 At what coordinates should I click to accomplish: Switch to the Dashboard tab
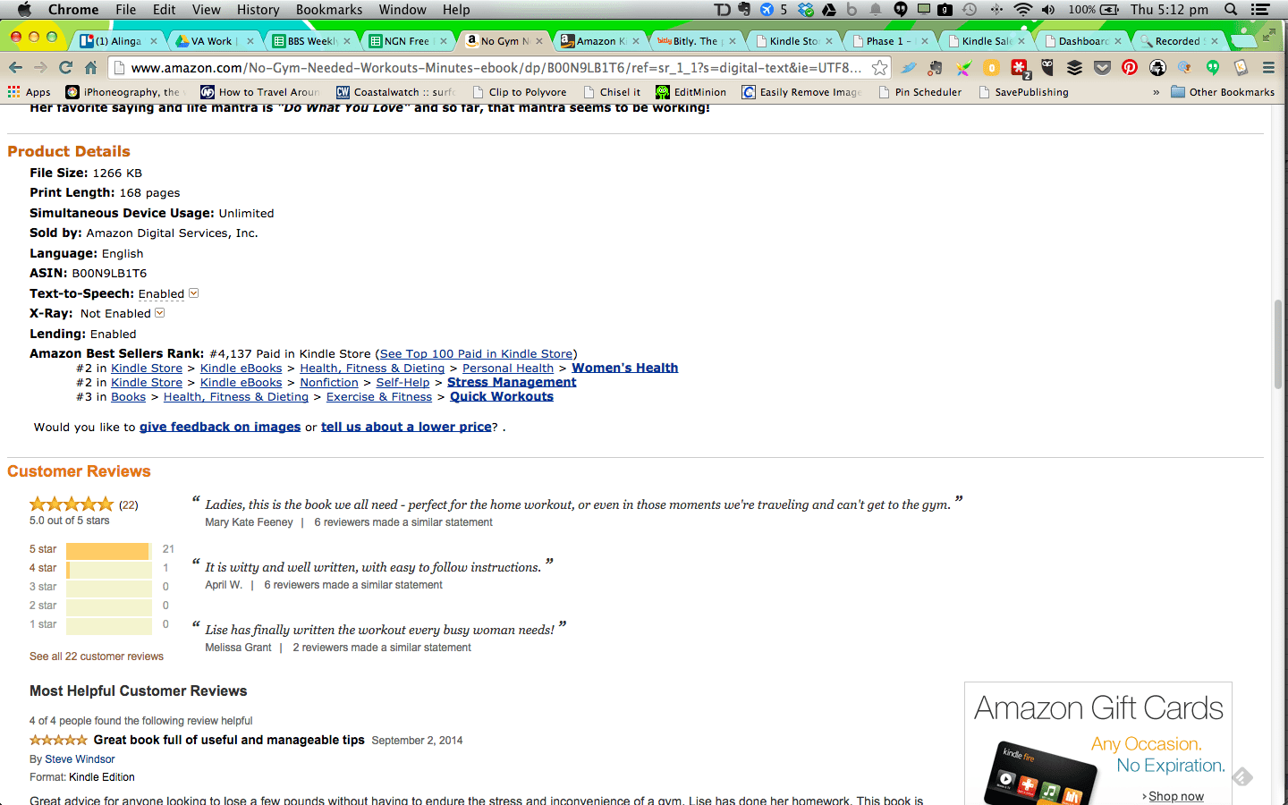1082,41
